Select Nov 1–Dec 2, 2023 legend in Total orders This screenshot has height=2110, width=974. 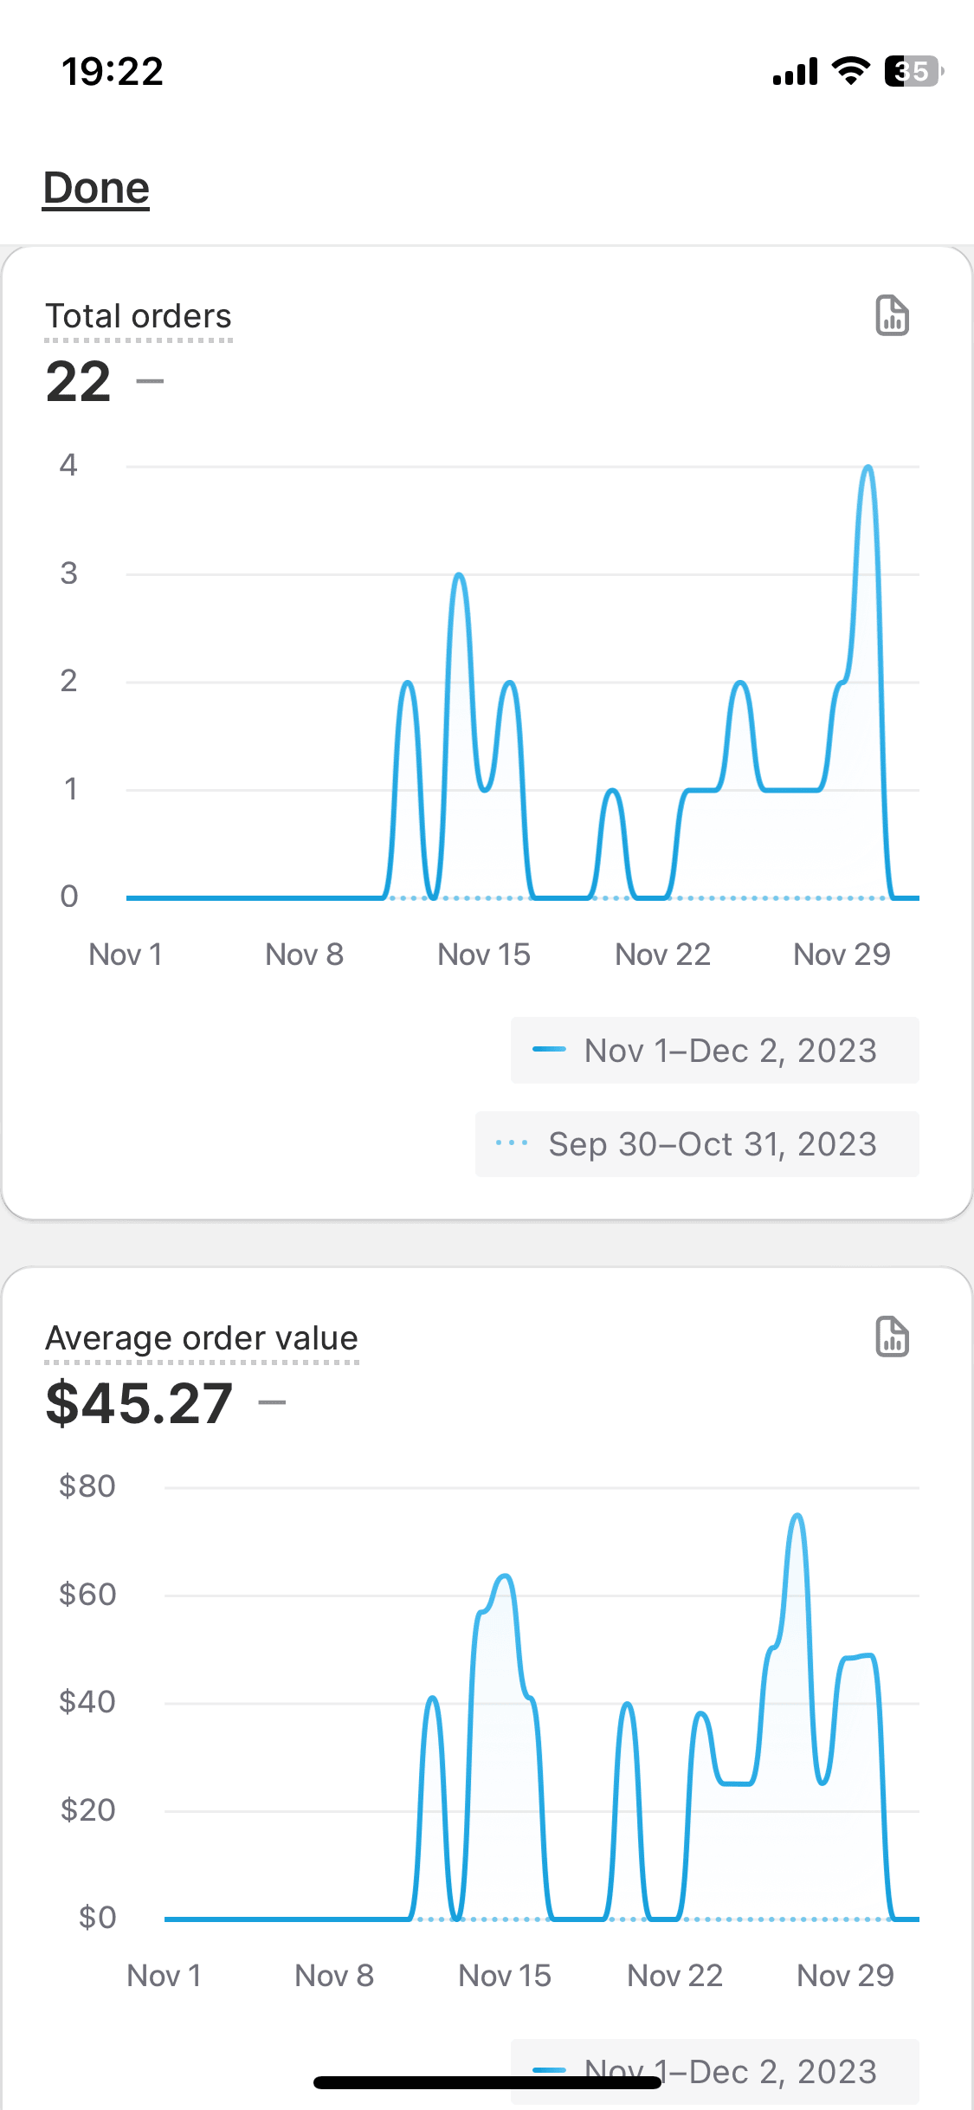point(715,1051)
